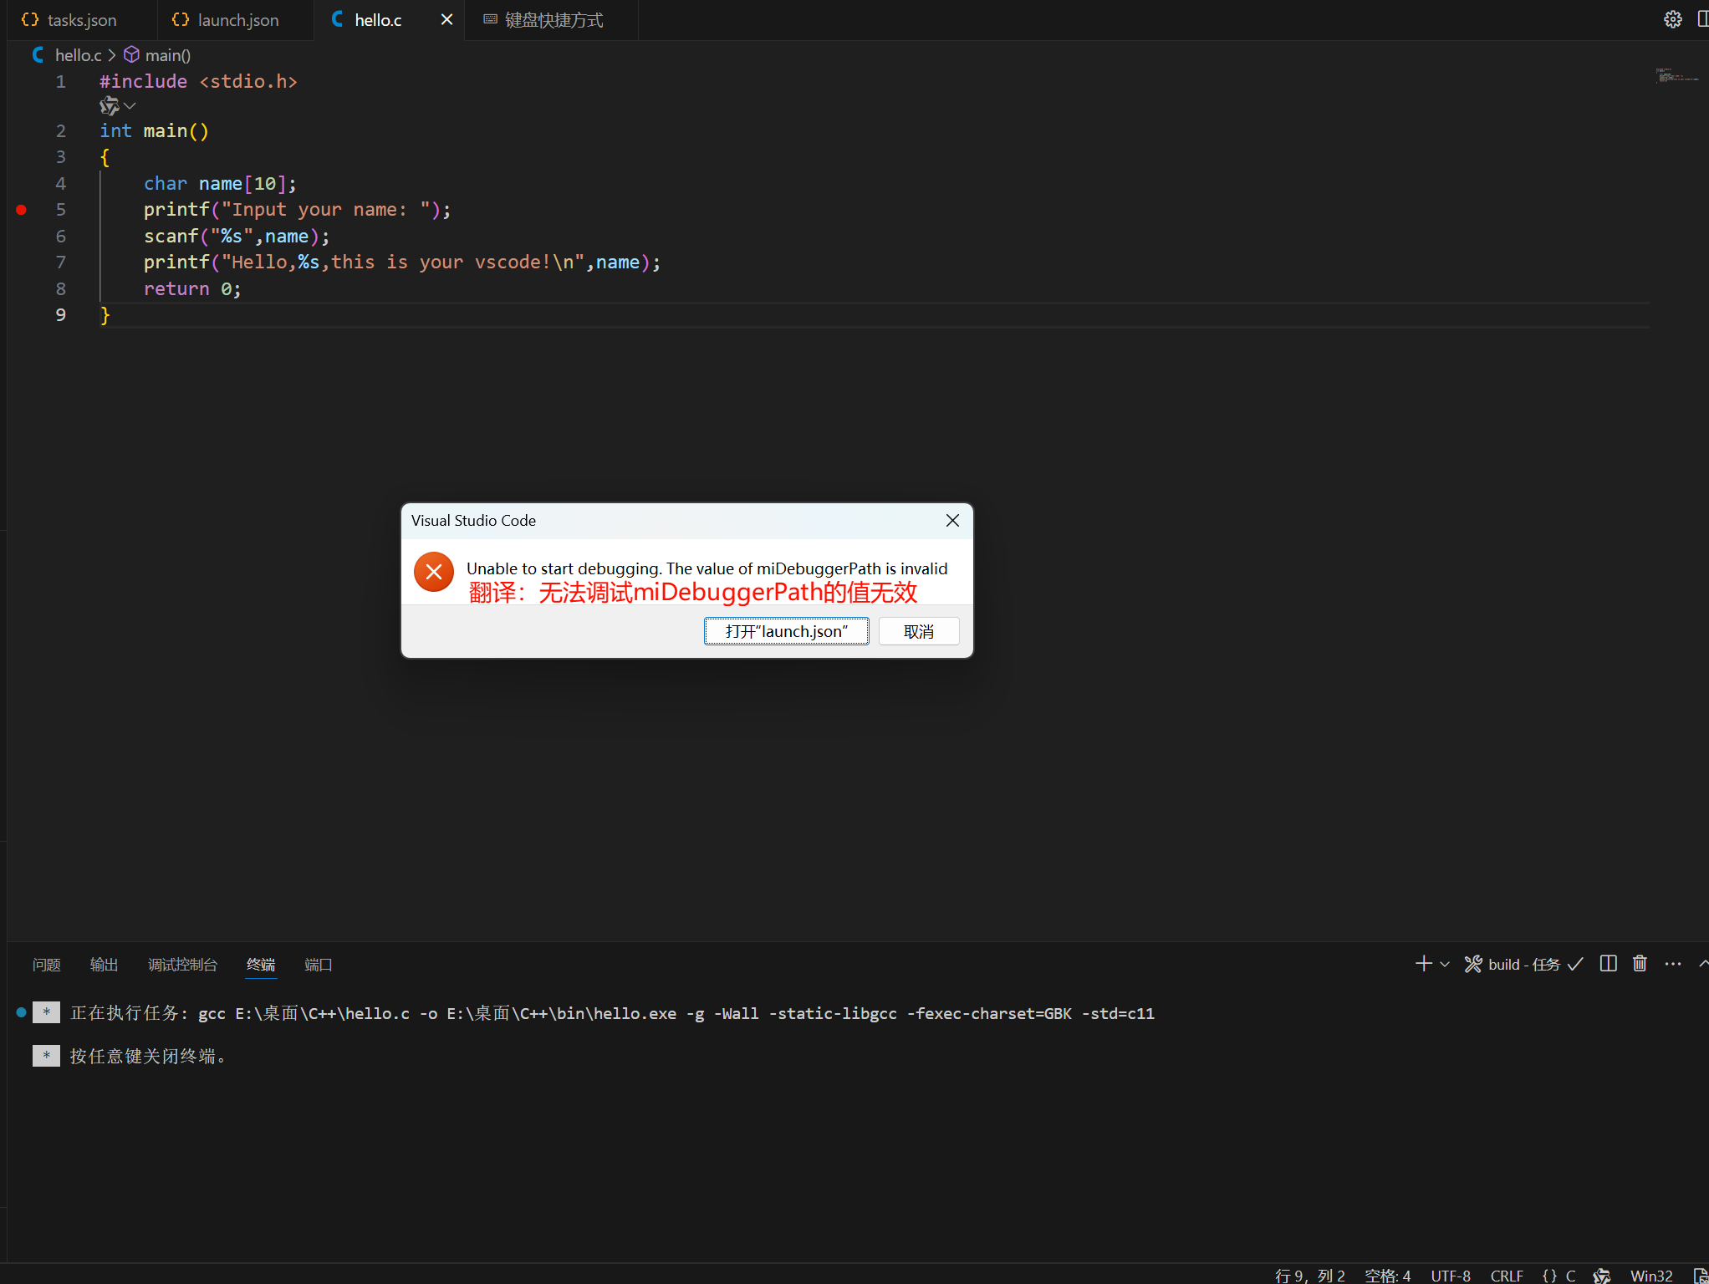Expand the code lens chevron above main

point(130,106)
